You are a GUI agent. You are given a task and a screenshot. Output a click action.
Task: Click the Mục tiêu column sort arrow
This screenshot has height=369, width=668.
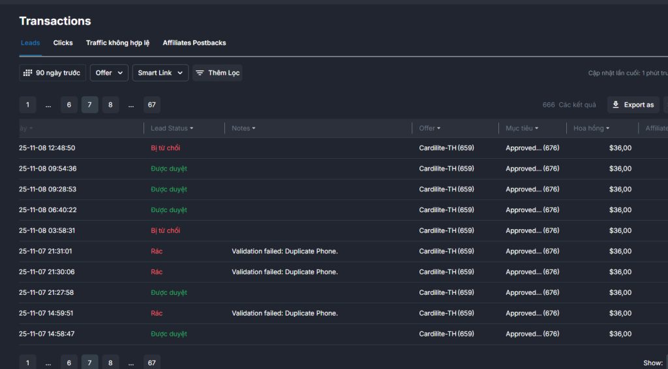[536, 129]
